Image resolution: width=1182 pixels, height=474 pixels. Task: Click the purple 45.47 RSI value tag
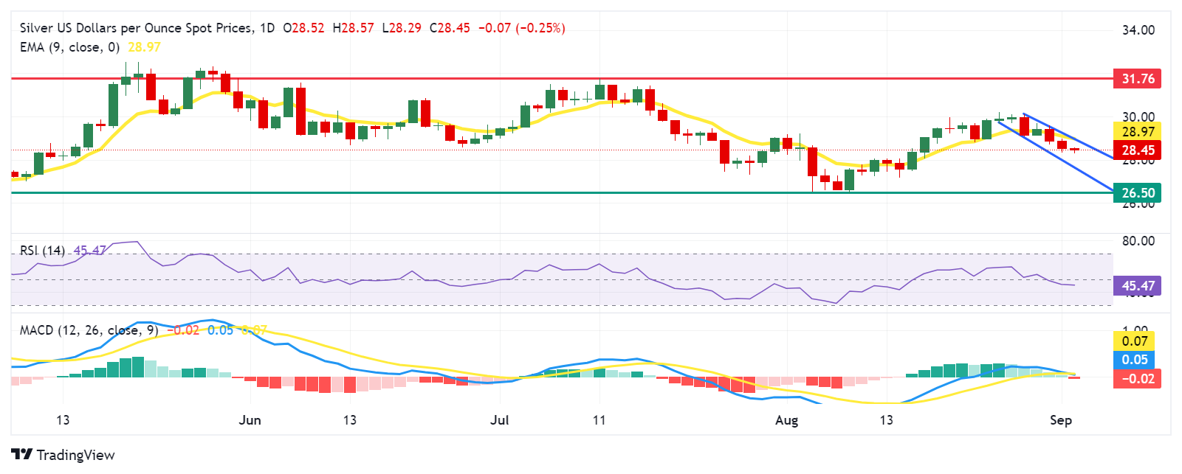tap(1137, 286)
